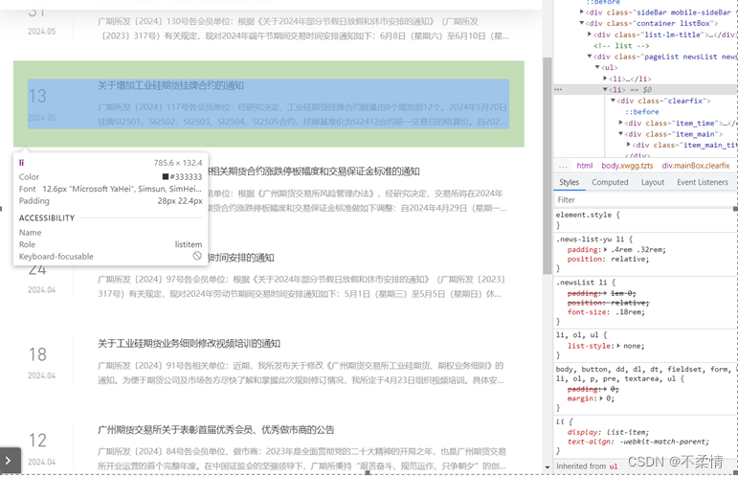Expand the sideBar mobile-sideBar div node
738x478 pixels.
[582, 12]
